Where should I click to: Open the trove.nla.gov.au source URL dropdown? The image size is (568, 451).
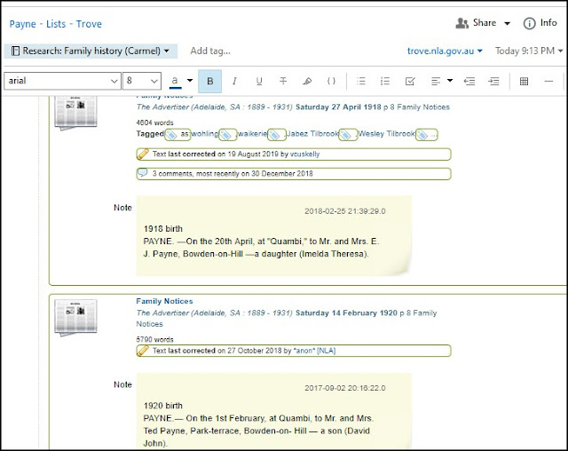[x=445, y=51]
